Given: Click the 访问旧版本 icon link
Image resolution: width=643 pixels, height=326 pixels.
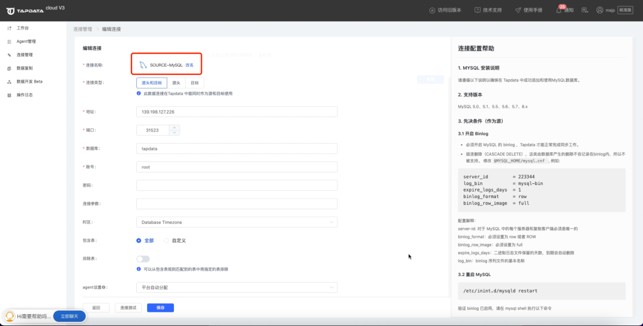Looking at the screenshot, I should click(x=432, y=10).
